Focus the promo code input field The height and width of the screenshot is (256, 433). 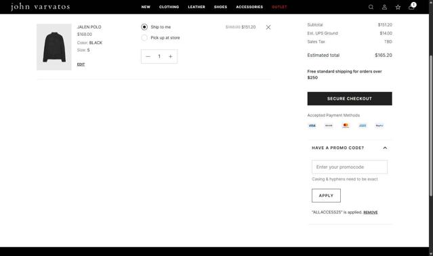pos(350,167)
